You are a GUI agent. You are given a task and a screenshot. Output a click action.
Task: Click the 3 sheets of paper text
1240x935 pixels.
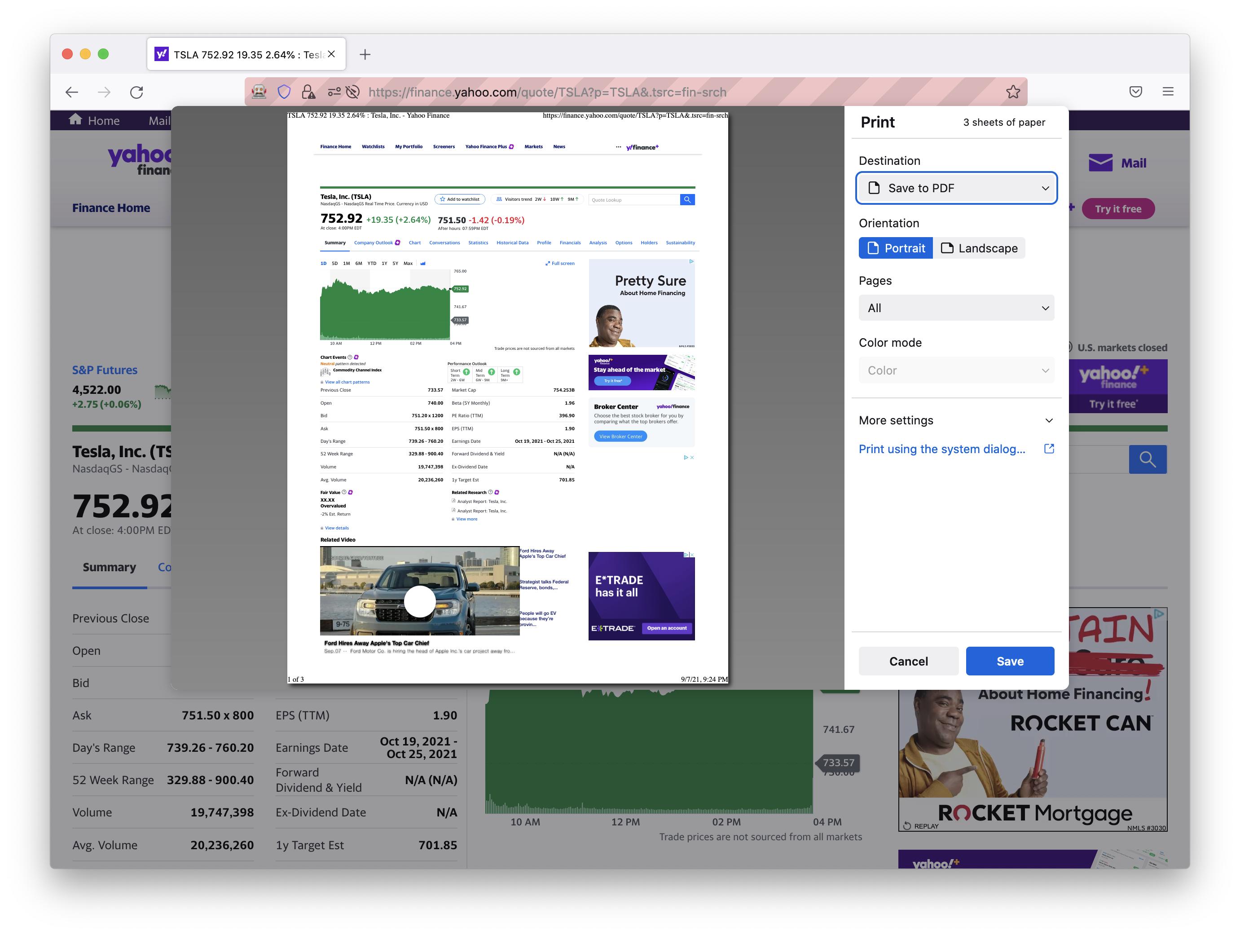coord(1004,122)
